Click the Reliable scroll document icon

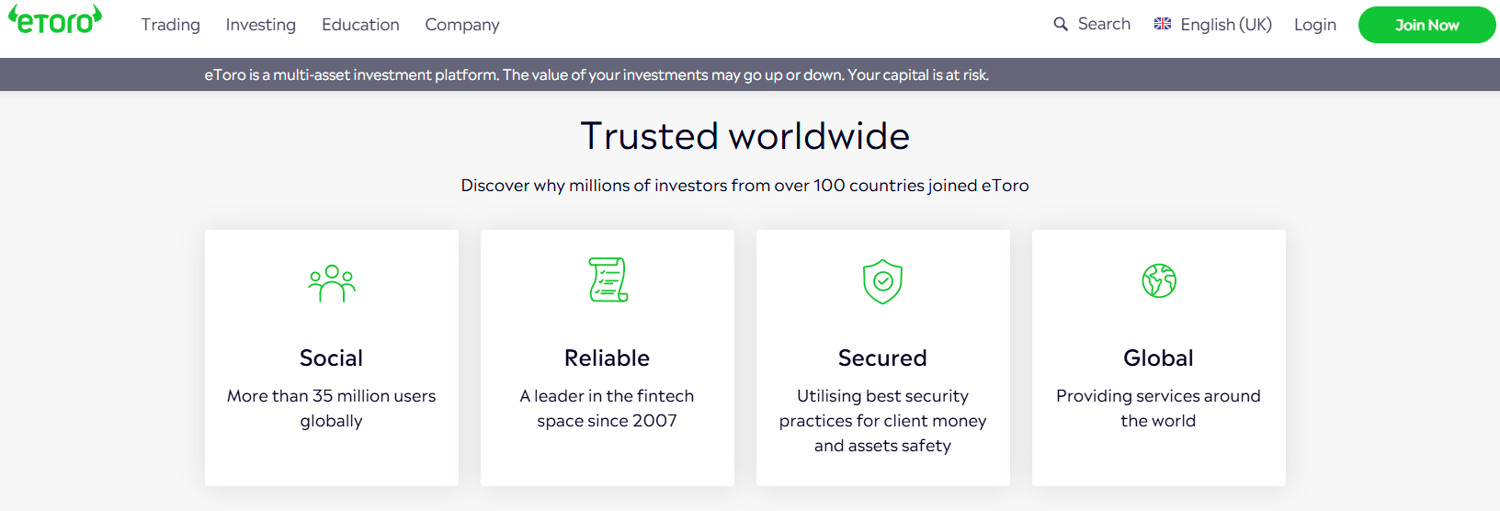pyautogui.click(x=608, y=280)
